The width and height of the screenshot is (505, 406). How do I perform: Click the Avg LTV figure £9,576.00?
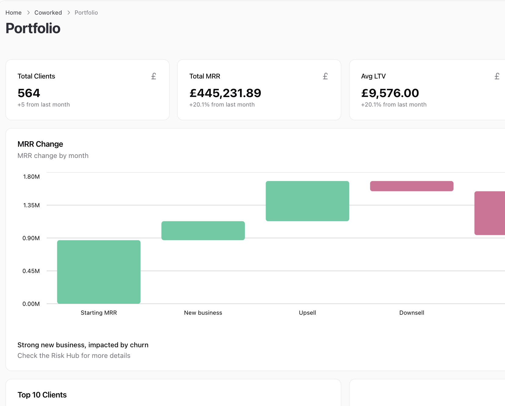coord(390,93)
